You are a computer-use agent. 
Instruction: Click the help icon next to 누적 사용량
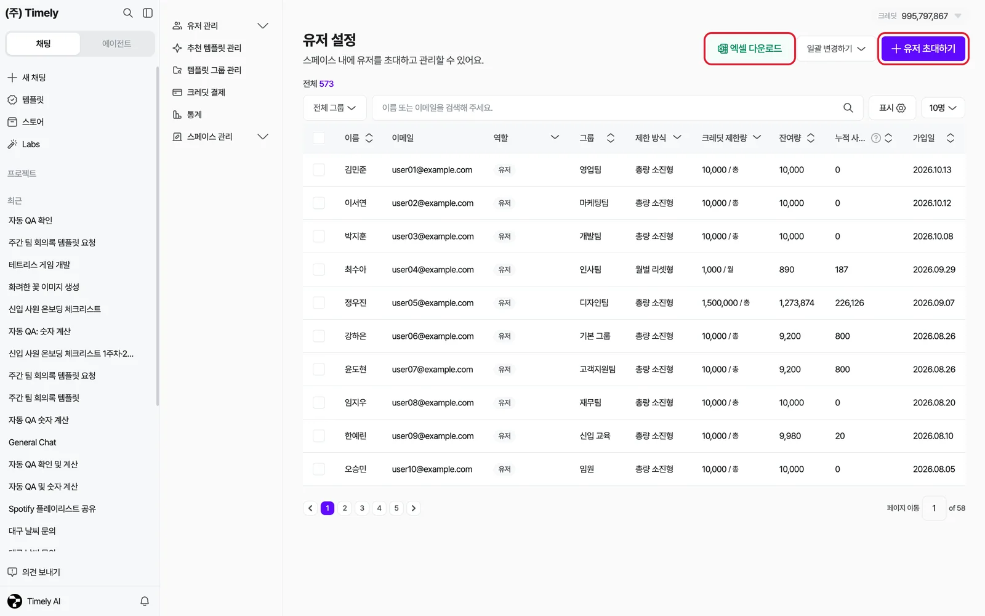pos(876,138)
